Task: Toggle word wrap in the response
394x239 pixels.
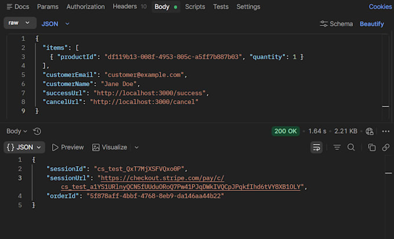Action: [316, 148]
